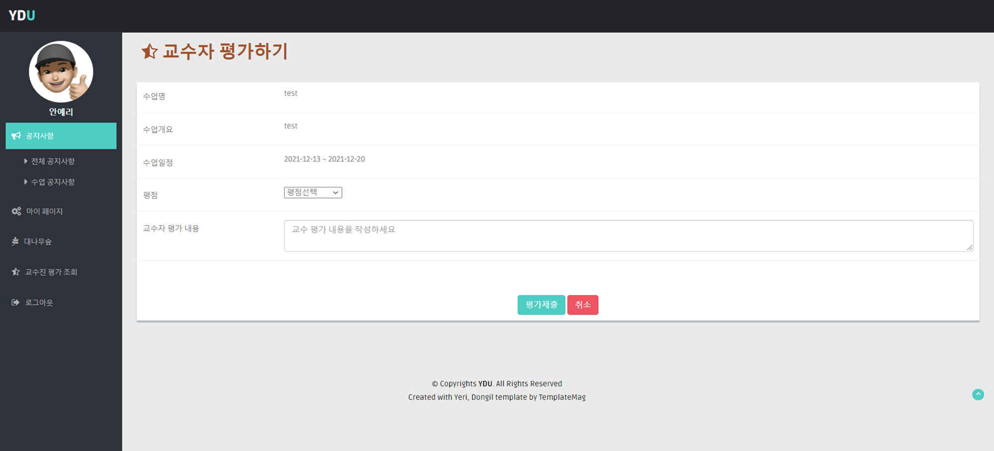Click the scroll-to-top arrow button
The image size is (994, 451).
click(x=978, y=394)
